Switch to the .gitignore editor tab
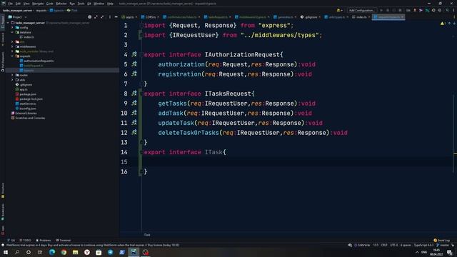The width and height of the screenshot is (457, 257). (311, 17)
